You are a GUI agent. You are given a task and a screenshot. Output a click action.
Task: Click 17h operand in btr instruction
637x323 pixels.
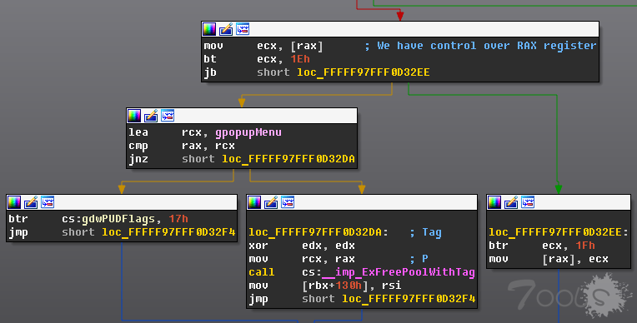click(x=178, y=219)
